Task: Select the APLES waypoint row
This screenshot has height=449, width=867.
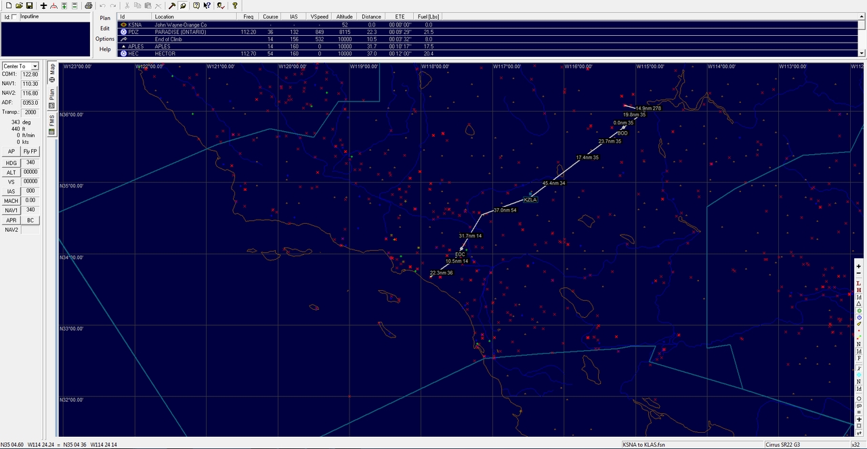Action: pyautogui.click(x=488, y=46)
